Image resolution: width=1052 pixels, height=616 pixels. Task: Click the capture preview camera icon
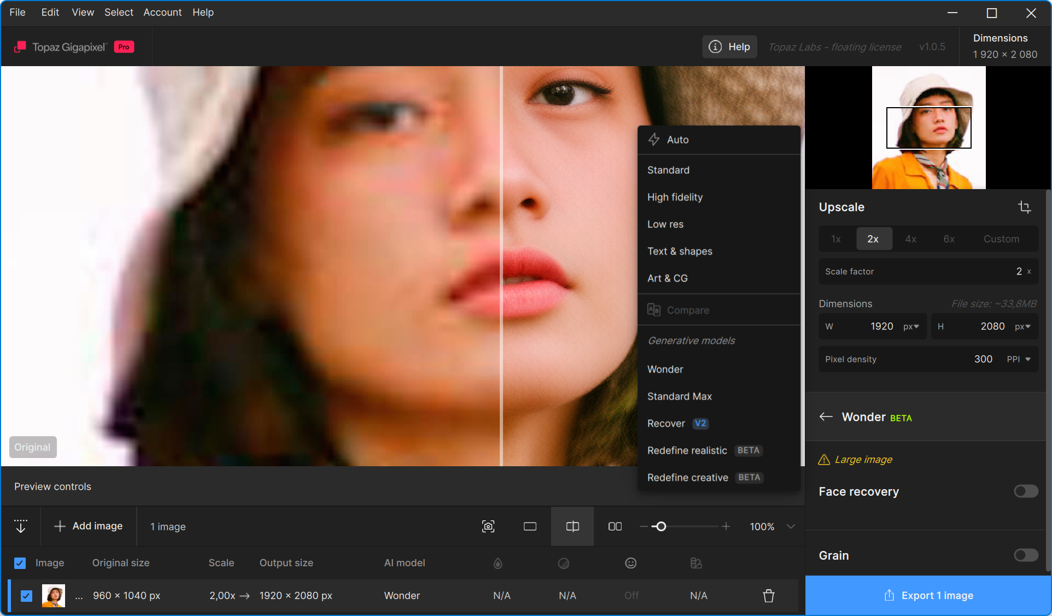488,526
